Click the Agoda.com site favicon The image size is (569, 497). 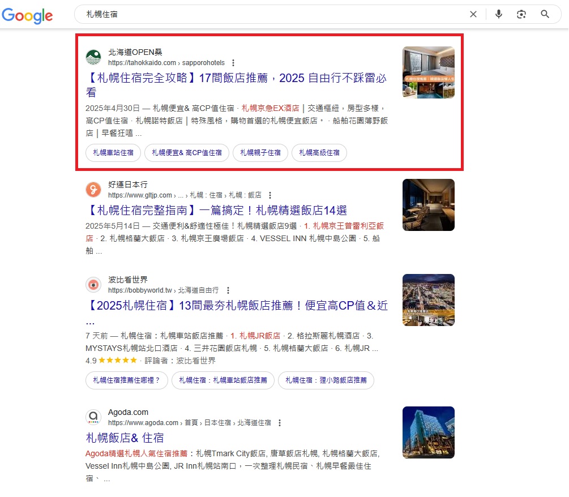[x=93, y=417]
